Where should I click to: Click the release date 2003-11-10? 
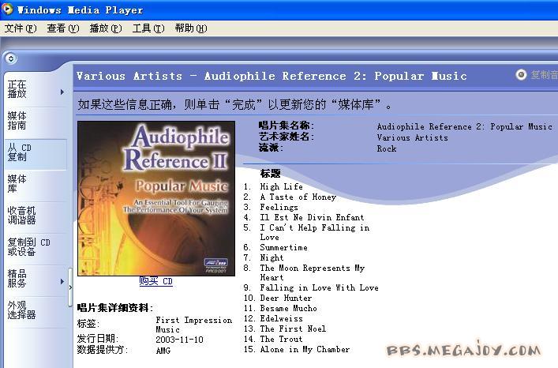[179, 340]
